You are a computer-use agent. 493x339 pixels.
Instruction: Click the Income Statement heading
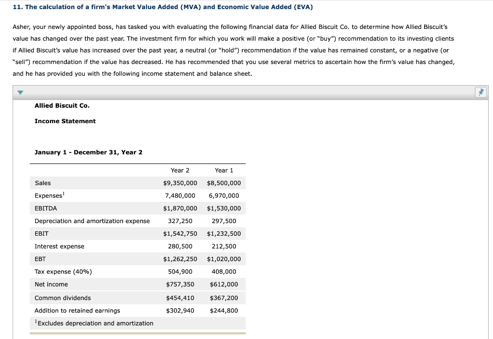point(65,121)
